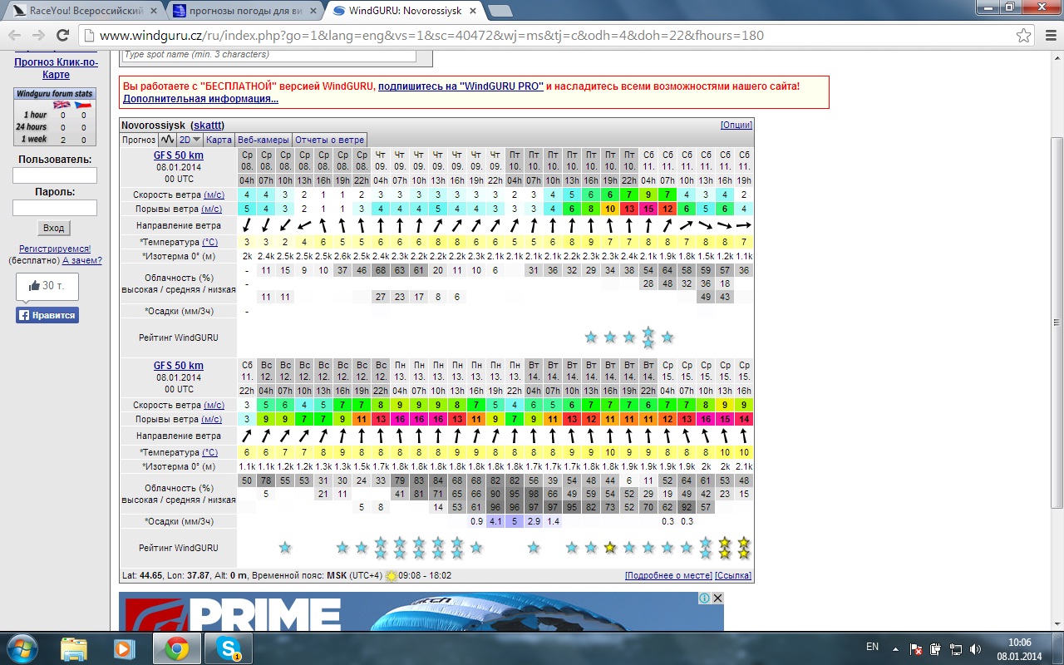Click the EN language indicator
The height and width of the screenshot is (665, 1064).
point(872,647)
